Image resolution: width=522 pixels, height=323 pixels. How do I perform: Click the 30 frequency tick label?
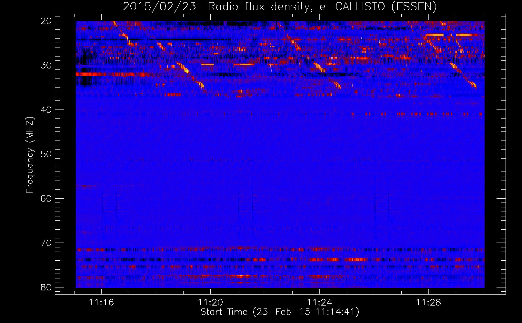pos(46,65)
